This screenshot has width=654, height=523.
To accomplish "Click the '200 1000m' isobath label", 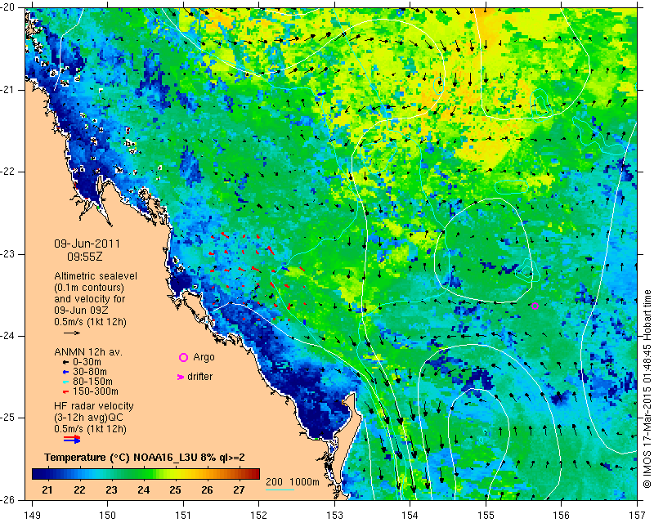I will (x=293, y=482).
